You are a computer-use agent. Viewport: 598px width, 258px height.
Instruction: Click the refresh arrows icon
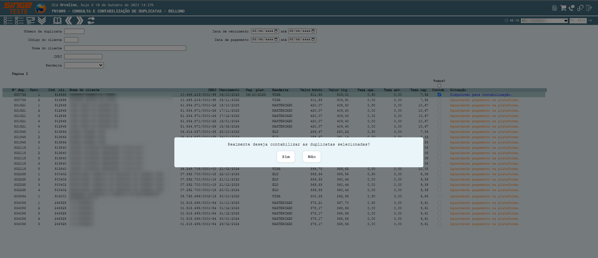[91, 21]
